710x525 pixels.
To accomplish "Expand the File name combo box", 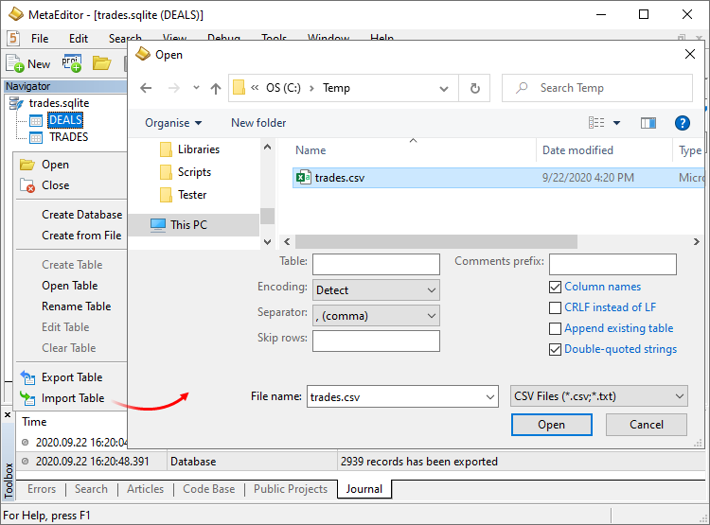I will click(490, 397).
